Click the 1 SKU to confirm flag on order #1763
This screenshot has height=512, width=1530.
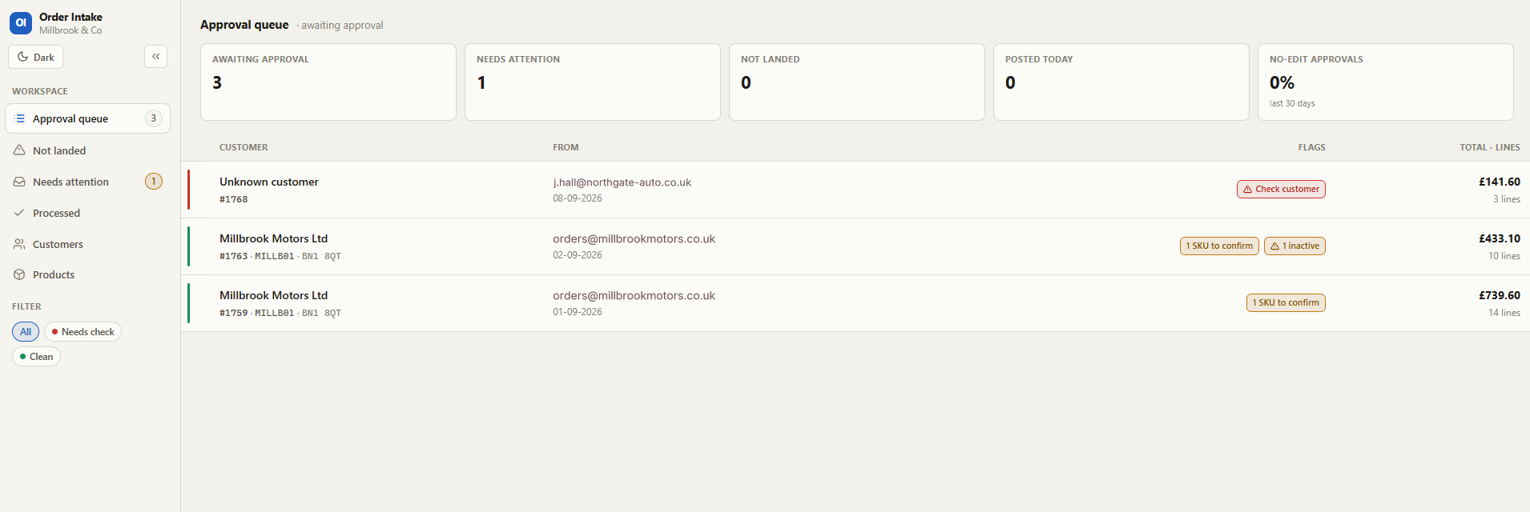(1219, 246)
